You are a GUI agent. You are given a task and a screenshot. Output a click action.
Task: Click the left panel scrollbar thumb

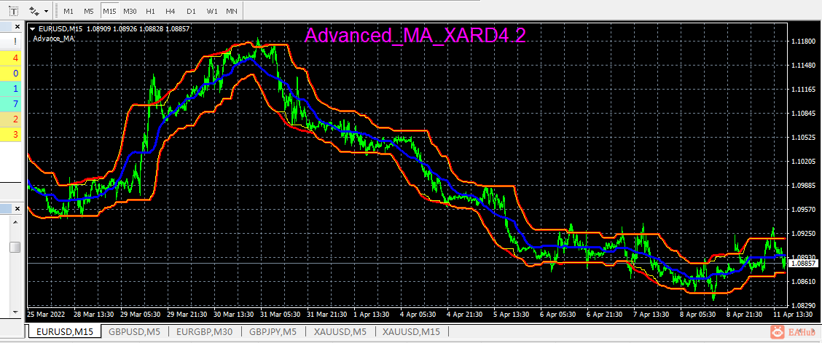pyautogui.click(x=16, y=247)
